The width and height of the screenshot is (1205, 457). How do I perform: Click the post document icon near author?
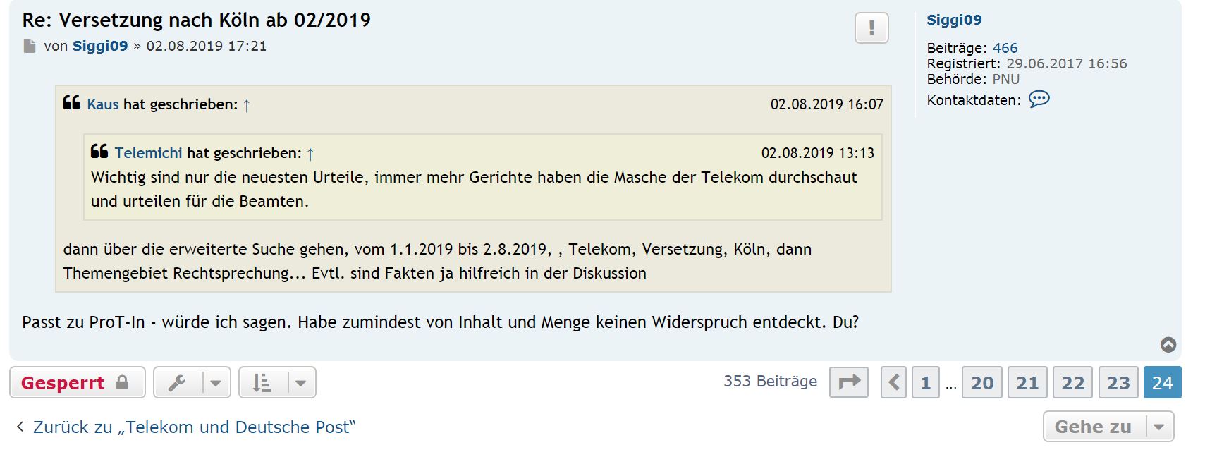[x=30, y=47]
